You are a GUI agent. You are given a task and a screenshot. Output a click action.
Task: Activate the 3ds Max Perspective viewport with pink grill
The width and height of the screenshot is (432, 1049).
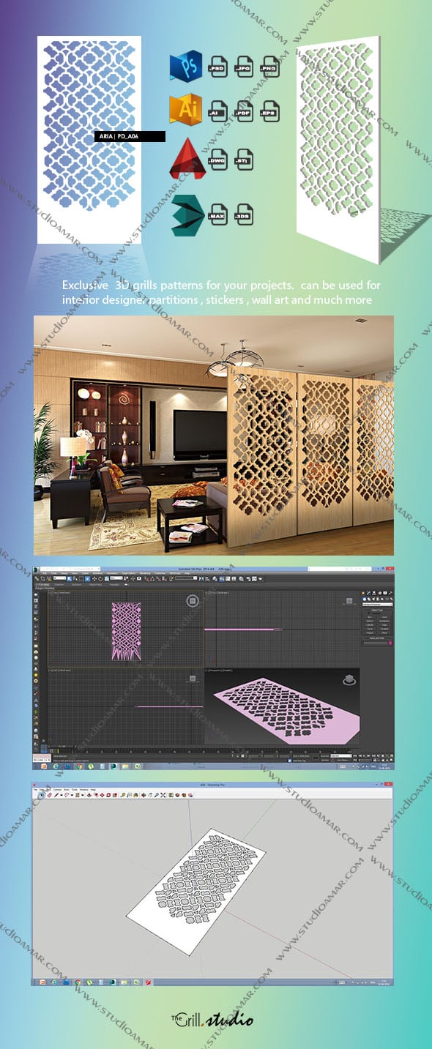[x=283, y=706]
